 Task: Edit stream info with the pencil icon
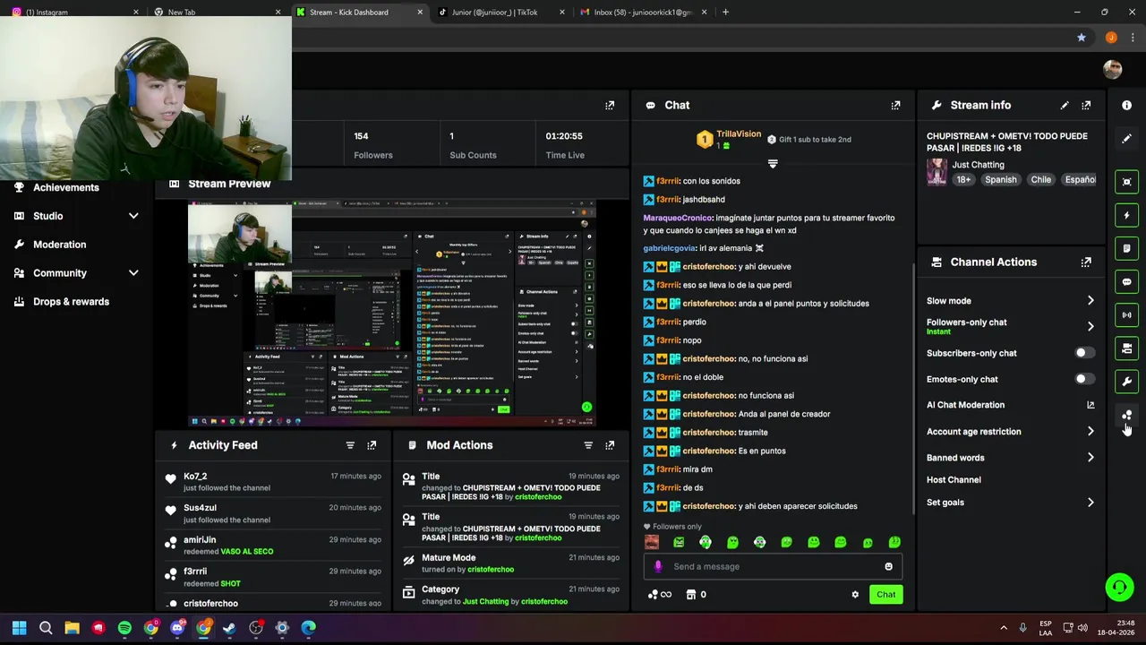(x=1065, y=105)
